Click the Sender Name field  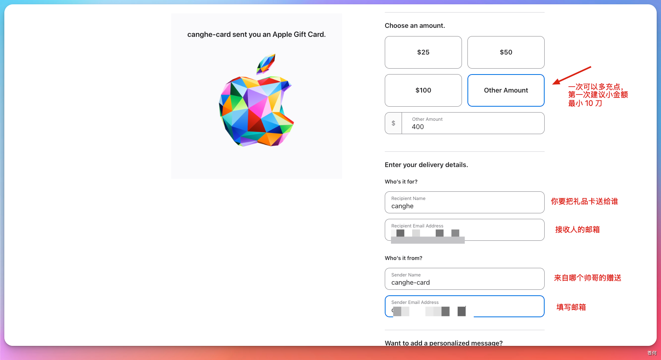465,279
